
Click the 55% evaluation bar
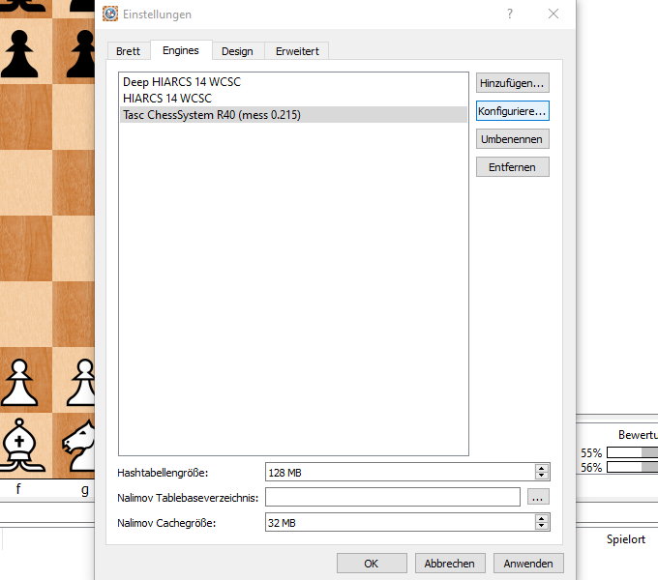coord(632,452)
